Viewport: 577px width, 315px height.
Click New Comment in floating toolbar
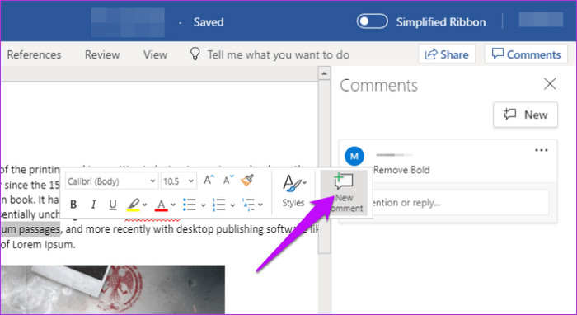tap(344, 193)
